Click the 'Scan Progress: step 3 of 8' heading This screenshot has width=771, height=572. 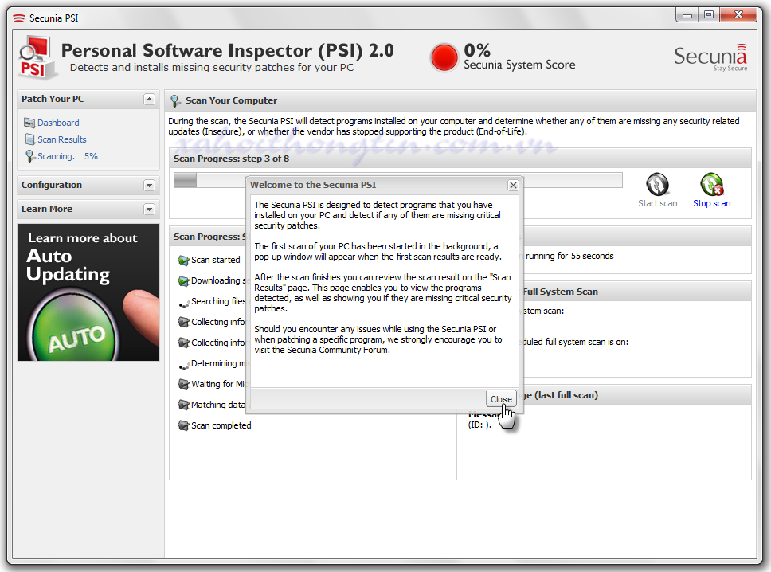(x=231, y=159)
